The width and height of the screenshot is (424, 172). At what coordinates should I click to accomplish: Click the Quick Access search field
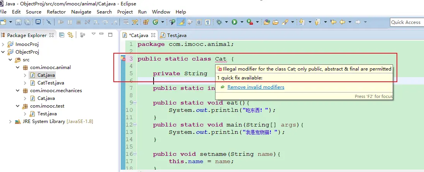406,22
